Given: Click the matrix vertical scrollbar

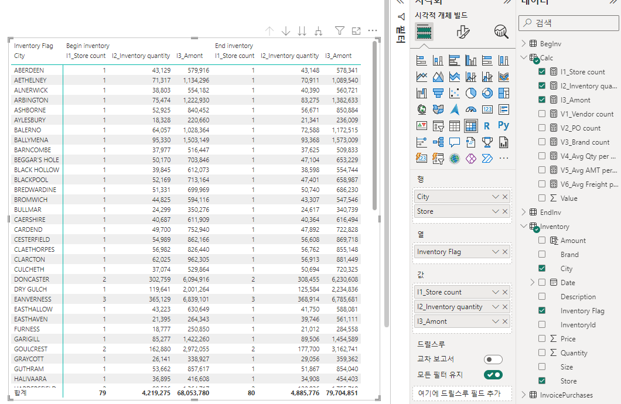Looking at the screenshot, I should [x=375, y=125].
